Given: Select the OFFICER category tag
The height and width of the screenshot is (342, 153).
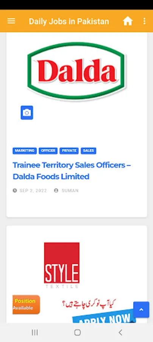Looking at the screenshot, I should tap(48, 151).
